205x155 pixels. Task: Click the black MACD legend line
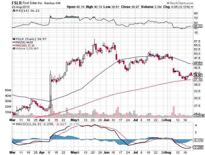[x=14, y=124]
